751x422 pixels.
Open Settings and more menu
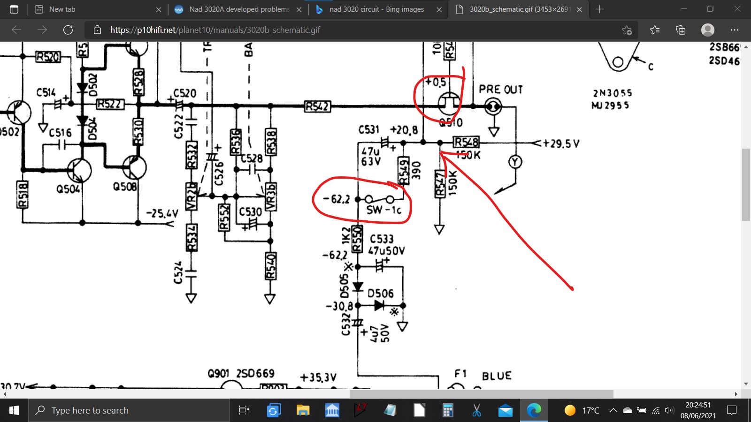(735, 30)
